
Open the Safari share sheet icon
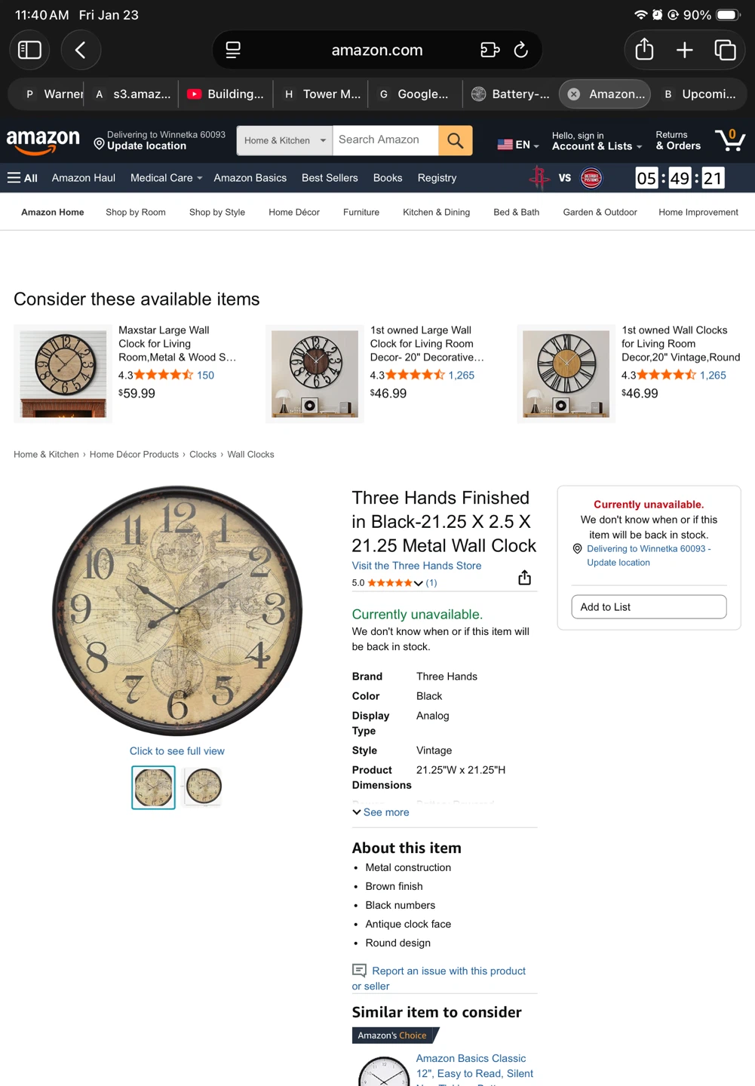(644, 50)
